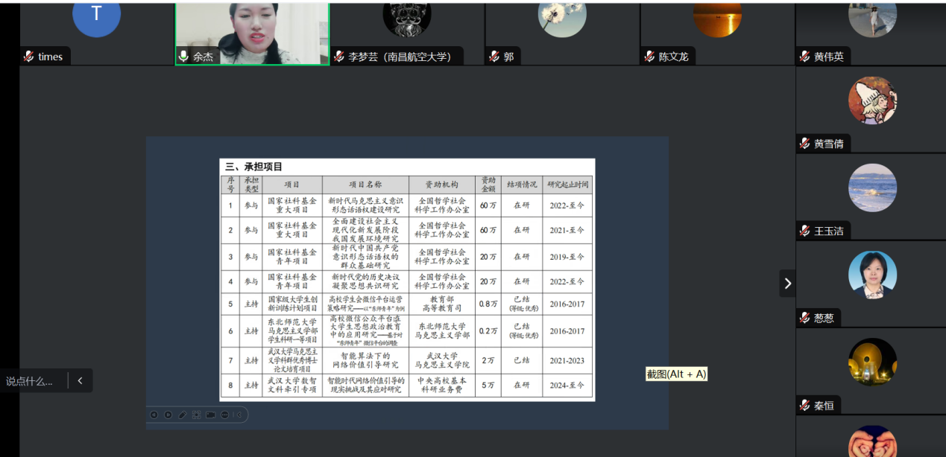This screenshot has height=457, width=946.
Task: Click muted mic icon beside 秦恒
Action: (805, 406)
